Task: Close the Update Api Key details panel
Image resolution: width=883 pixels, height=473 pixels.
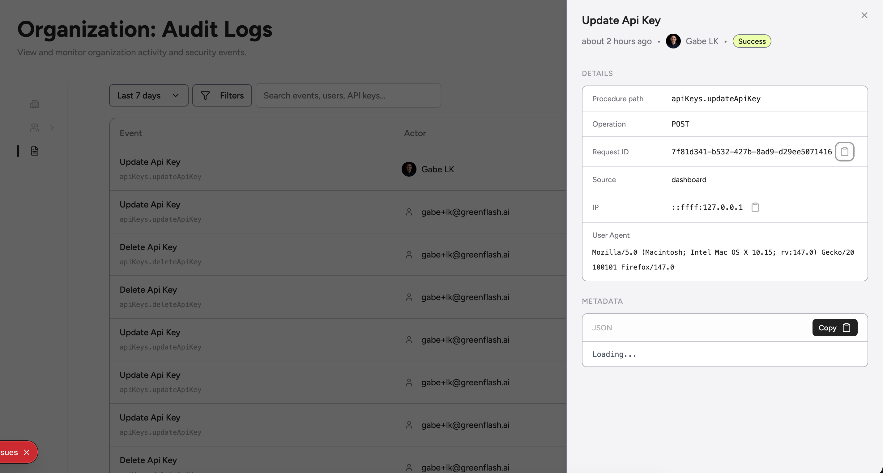Action: tap(864, 15)
